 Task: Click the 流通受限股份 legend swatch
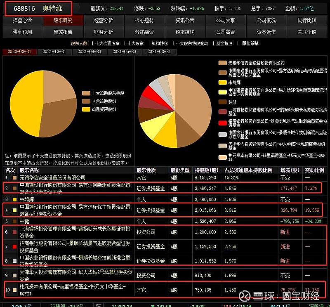[x=86, y=109]
